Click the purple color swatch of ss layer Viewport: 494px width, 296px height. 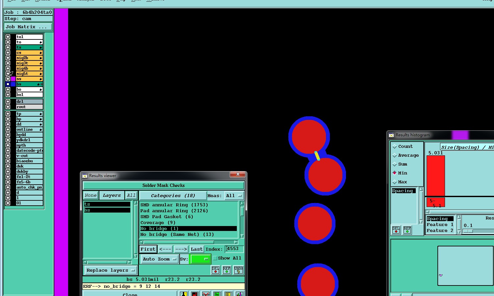(13, 79)
